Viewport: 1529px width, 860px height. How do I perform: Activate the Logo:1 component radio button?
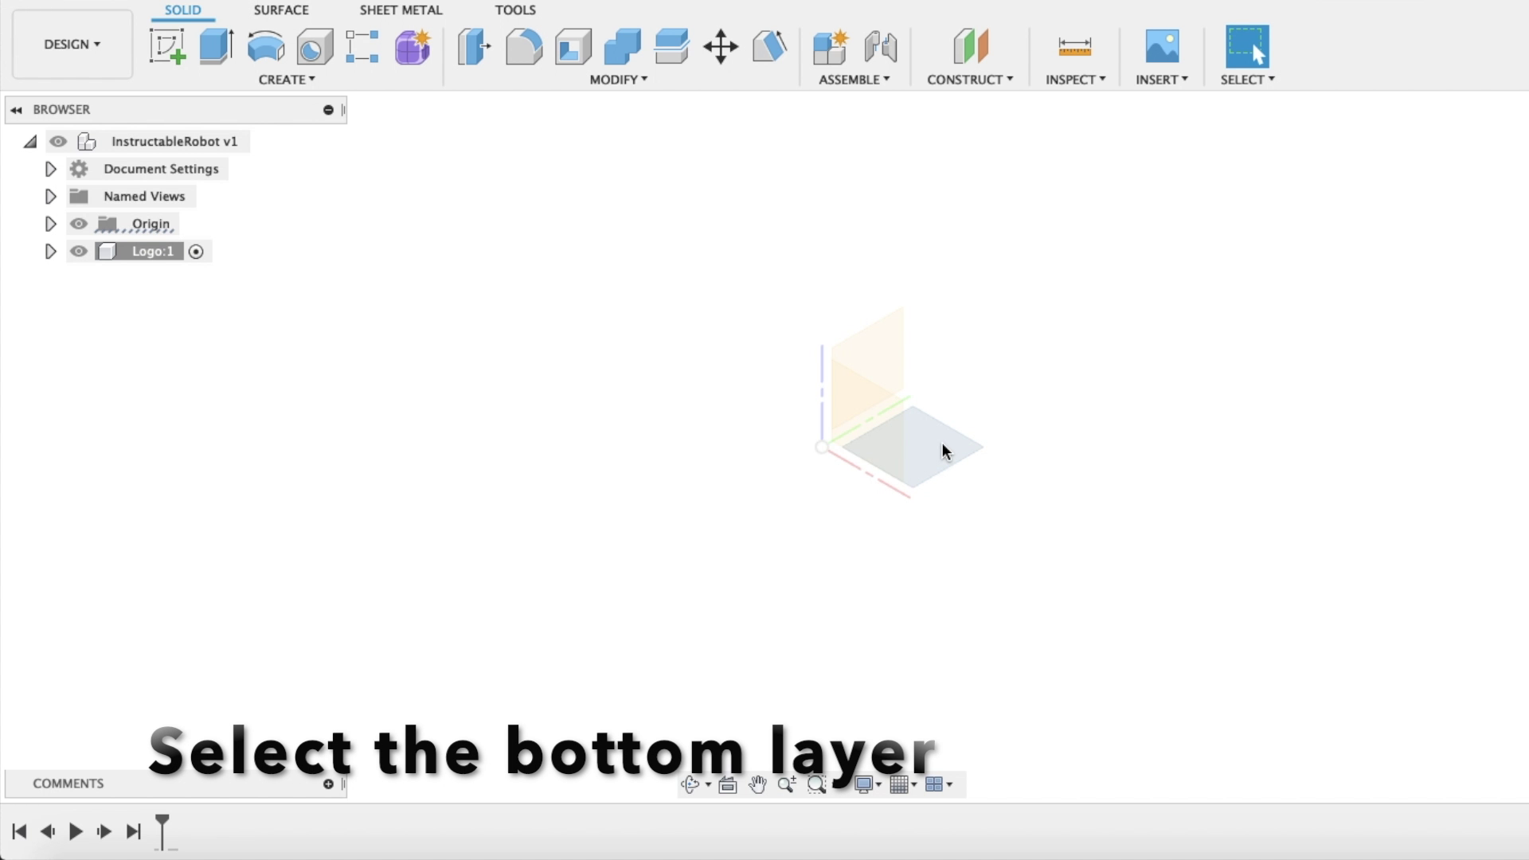click(x=196, y=252)
